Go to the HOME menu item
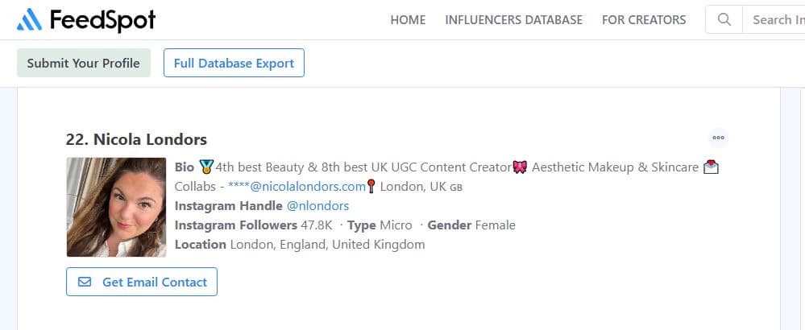Screen dimensions: 805x330 point(408,19)
